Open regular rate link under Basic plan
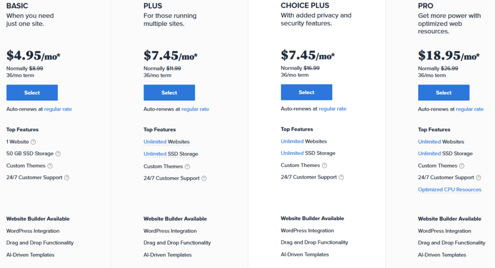The width and height of the screenshot is (495, 268). [58, 109]
